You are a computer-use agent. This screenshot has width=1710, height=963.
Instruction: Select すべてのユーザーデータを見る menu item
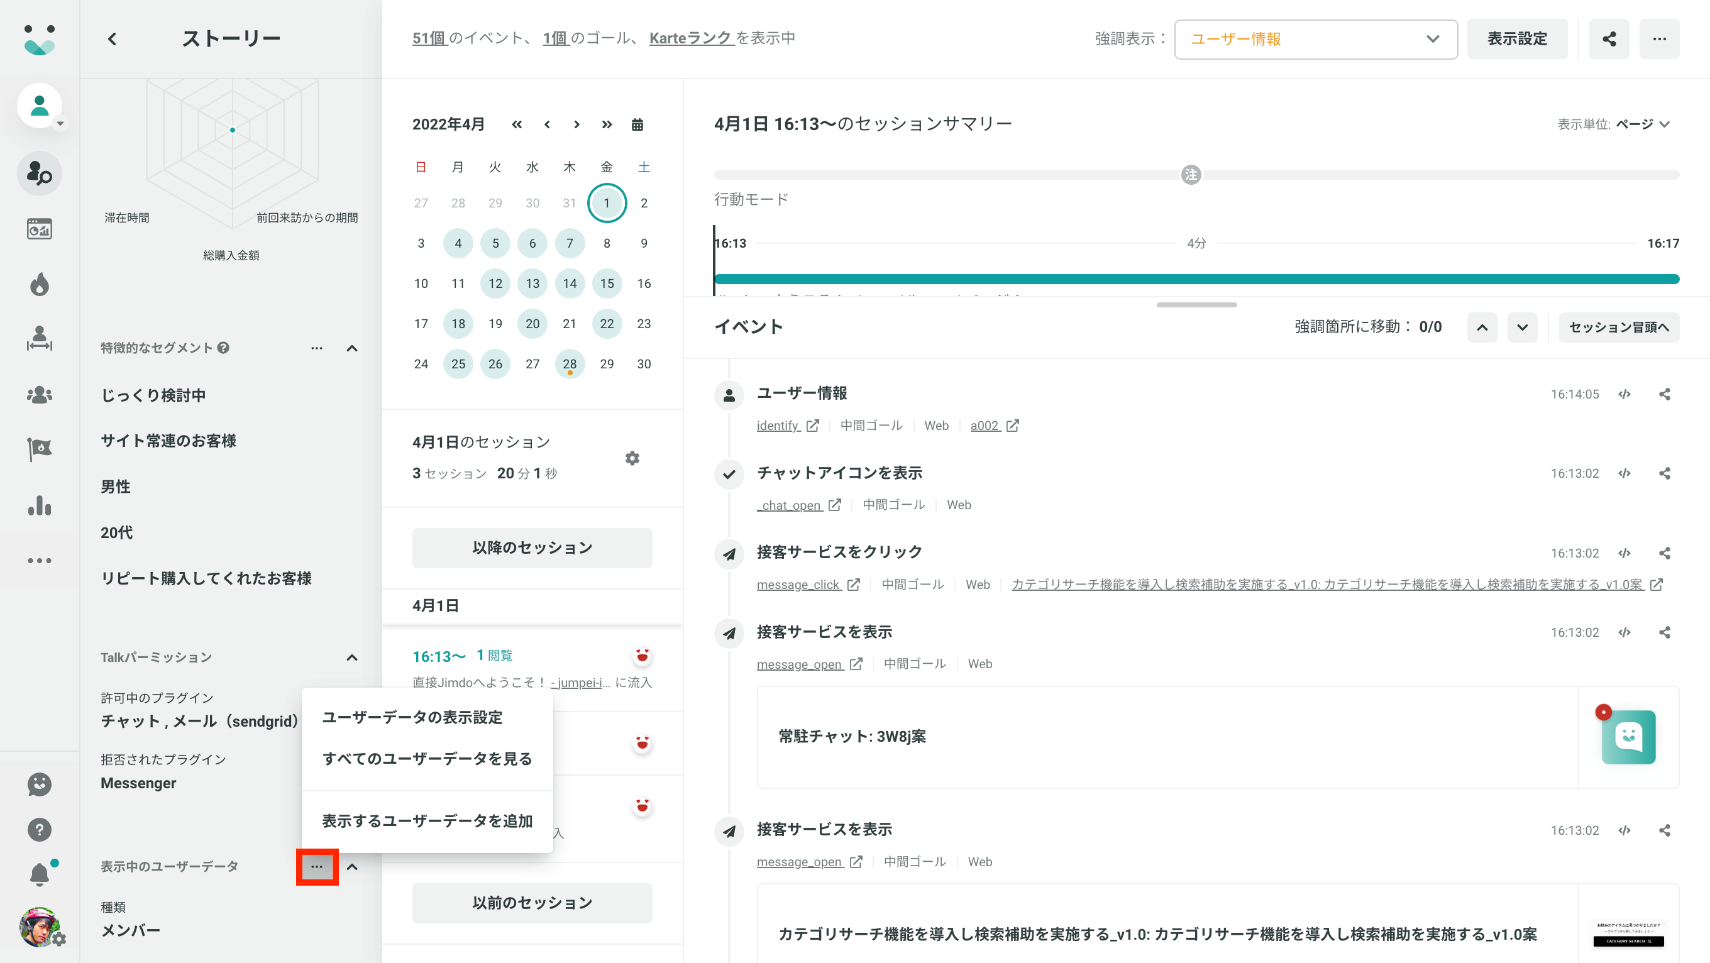coord(427,759)
